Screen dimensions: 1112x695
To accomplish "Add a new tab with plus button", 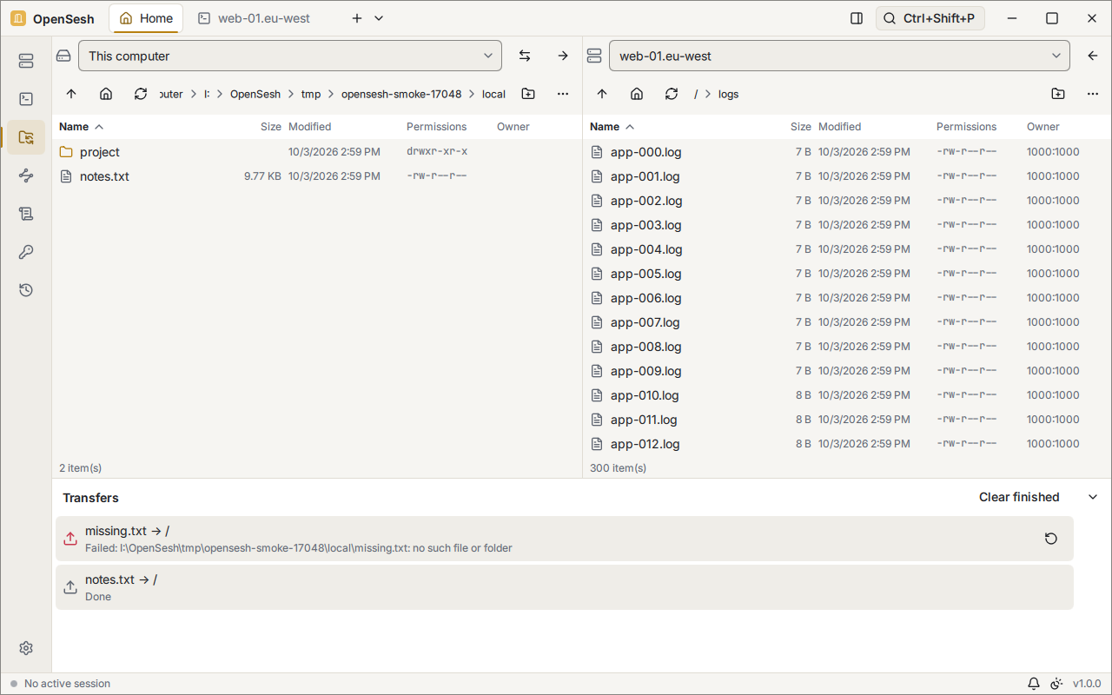I will (x=357, y=18).
